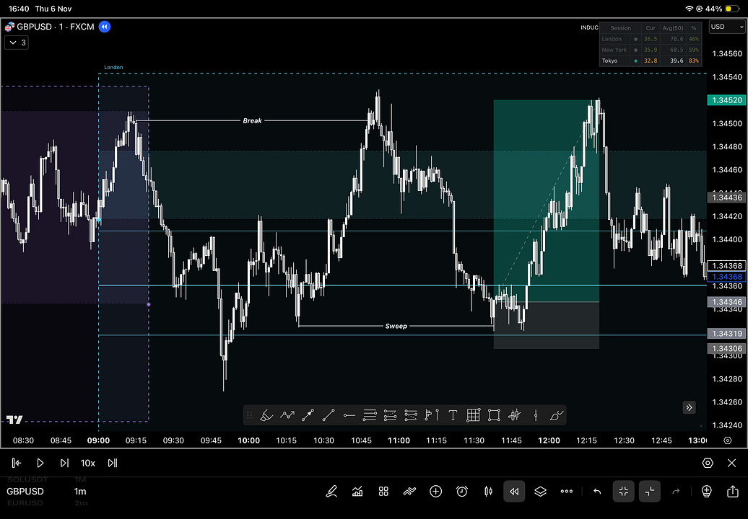Image resolution: width=748 pixels, height=519 pixels.
Task: Click the 1.34520 target price label
Action: [727, 100]
